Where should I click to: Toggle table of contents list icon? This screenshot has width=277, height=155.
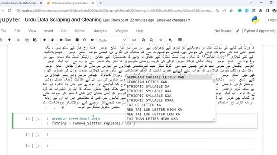coord(180,40)
